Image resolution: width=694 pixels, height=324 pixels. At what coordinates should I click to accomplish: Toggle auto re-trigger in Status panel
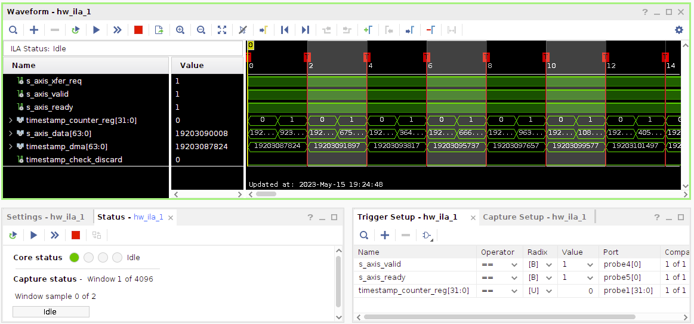pyautogui.click(x=13, y=235)
